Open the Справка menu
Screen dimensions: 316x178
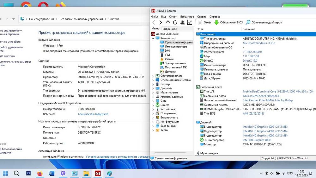point(215,16)
